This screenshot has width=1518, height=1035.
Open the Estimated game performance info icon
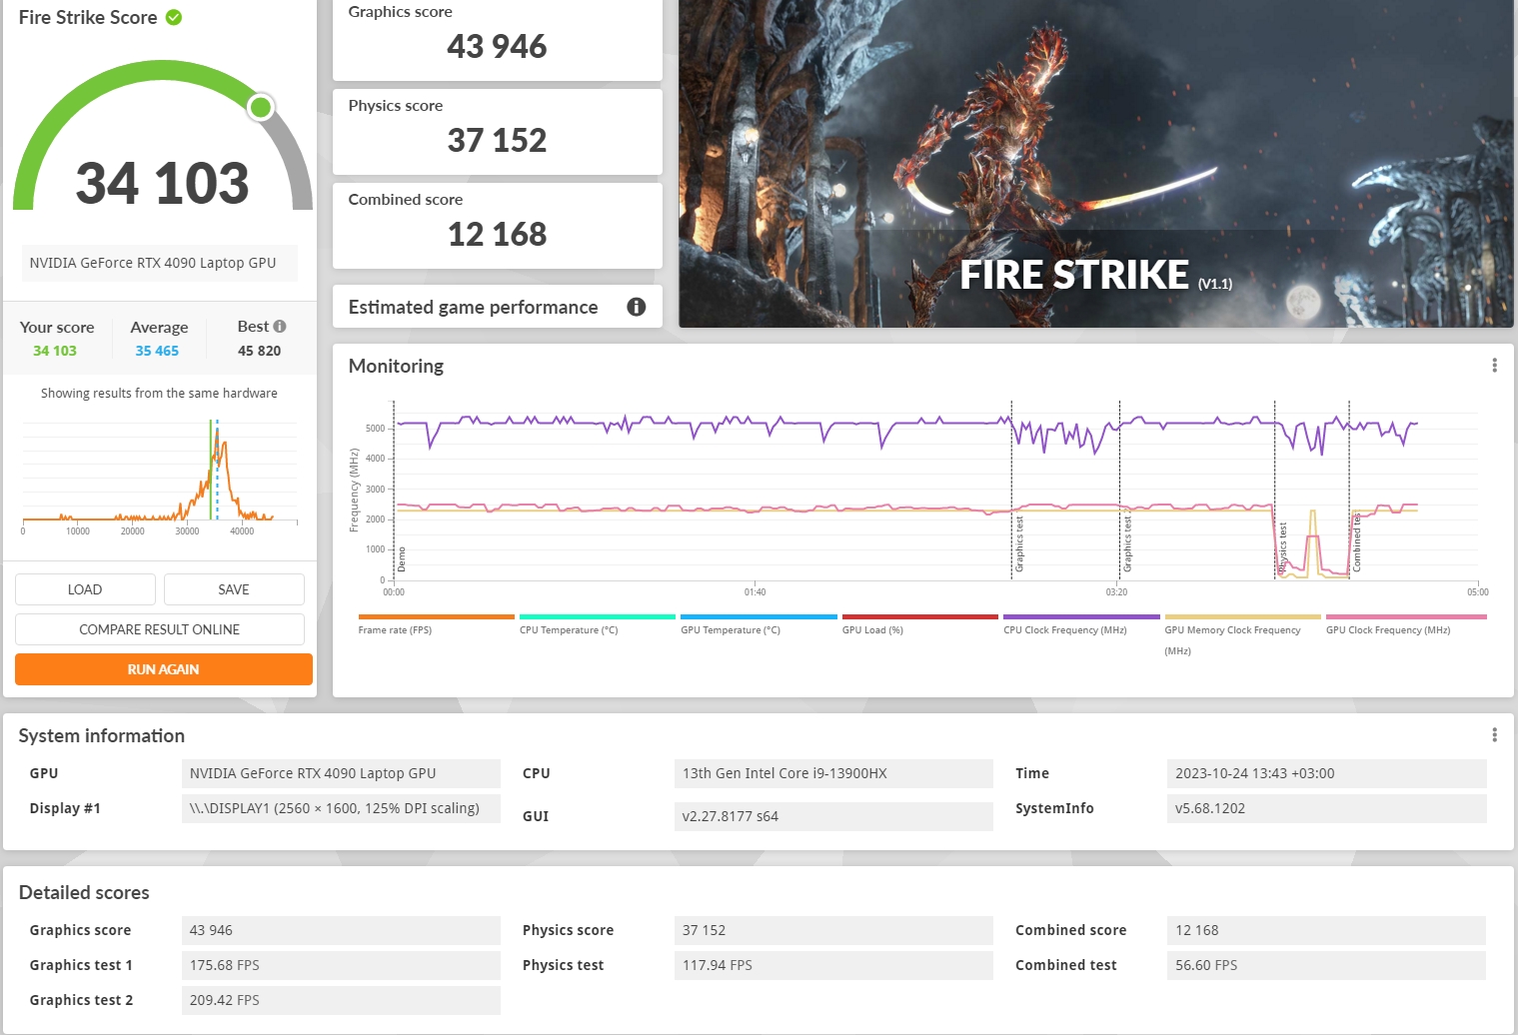click(636, 307)
